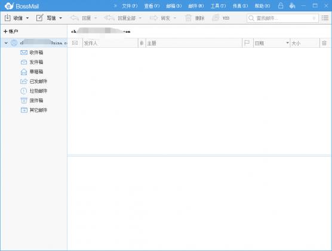Open the 传真(X) menu
This screenshot has height=251, width=332.
point(240,6)
